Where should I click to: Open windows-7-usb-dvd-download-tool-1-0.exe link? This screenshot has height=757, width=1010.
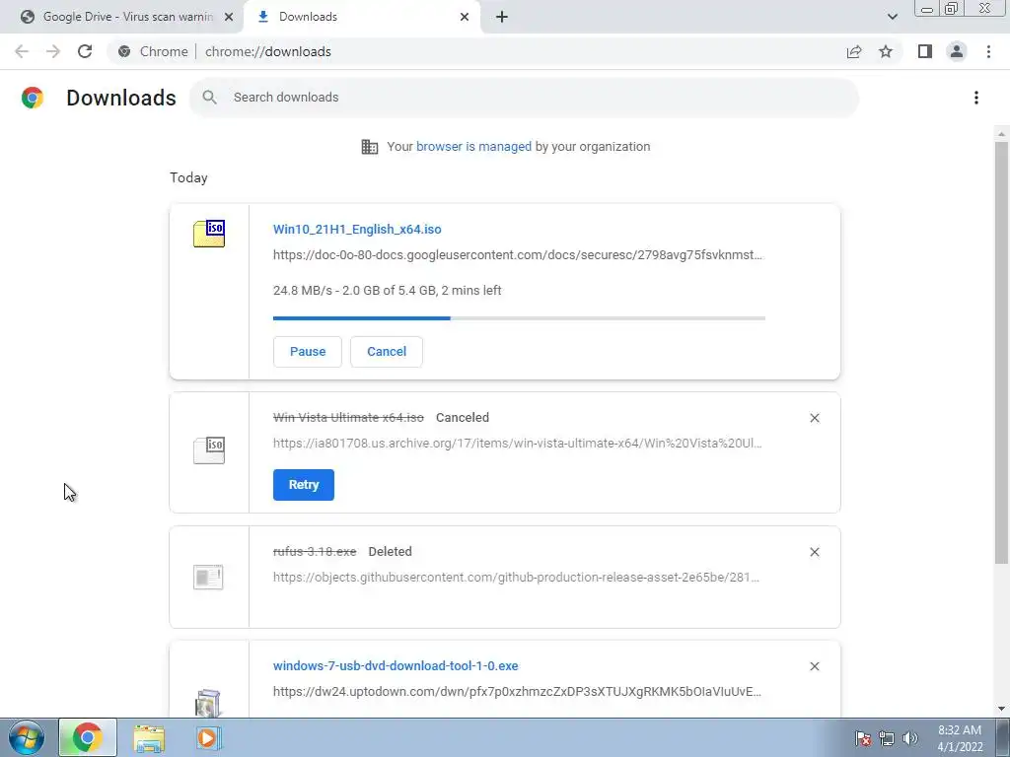click(396, 665)
